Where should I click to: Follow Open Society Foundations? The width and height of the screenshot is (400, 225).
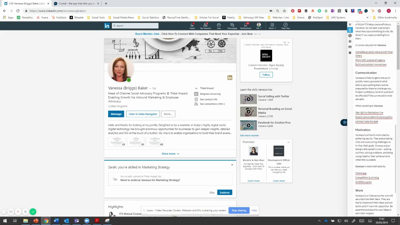tap(266, 75)
